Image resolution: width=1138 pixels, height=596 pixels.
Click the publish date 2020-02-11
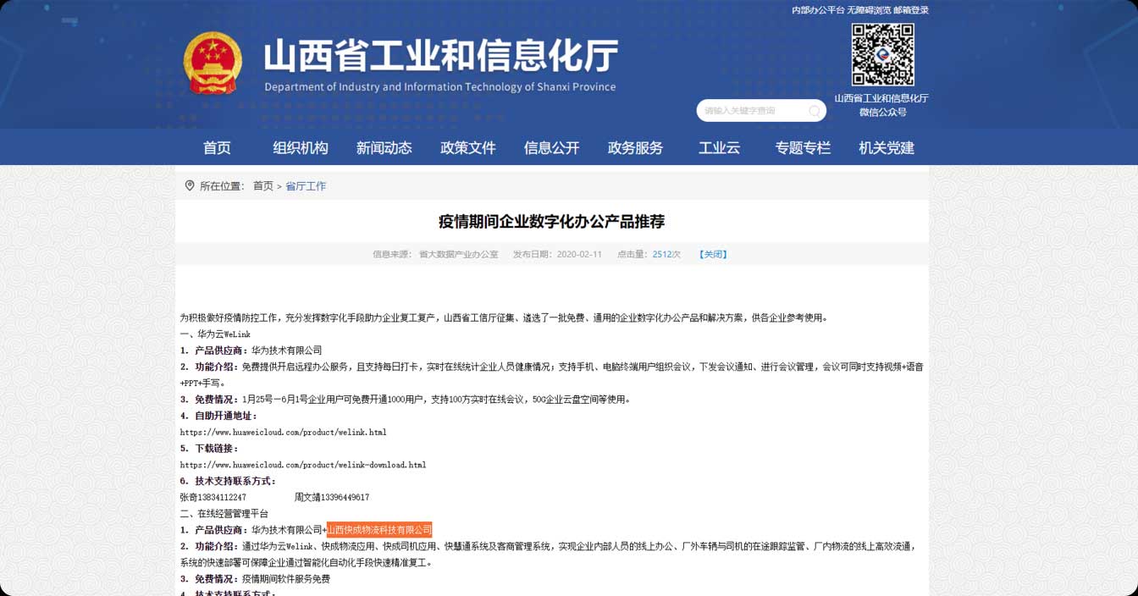point(579,254)
